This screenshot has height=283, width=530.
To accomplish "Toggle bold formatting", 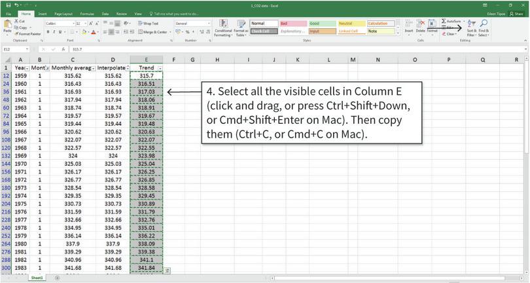I will tap(48, 32).
